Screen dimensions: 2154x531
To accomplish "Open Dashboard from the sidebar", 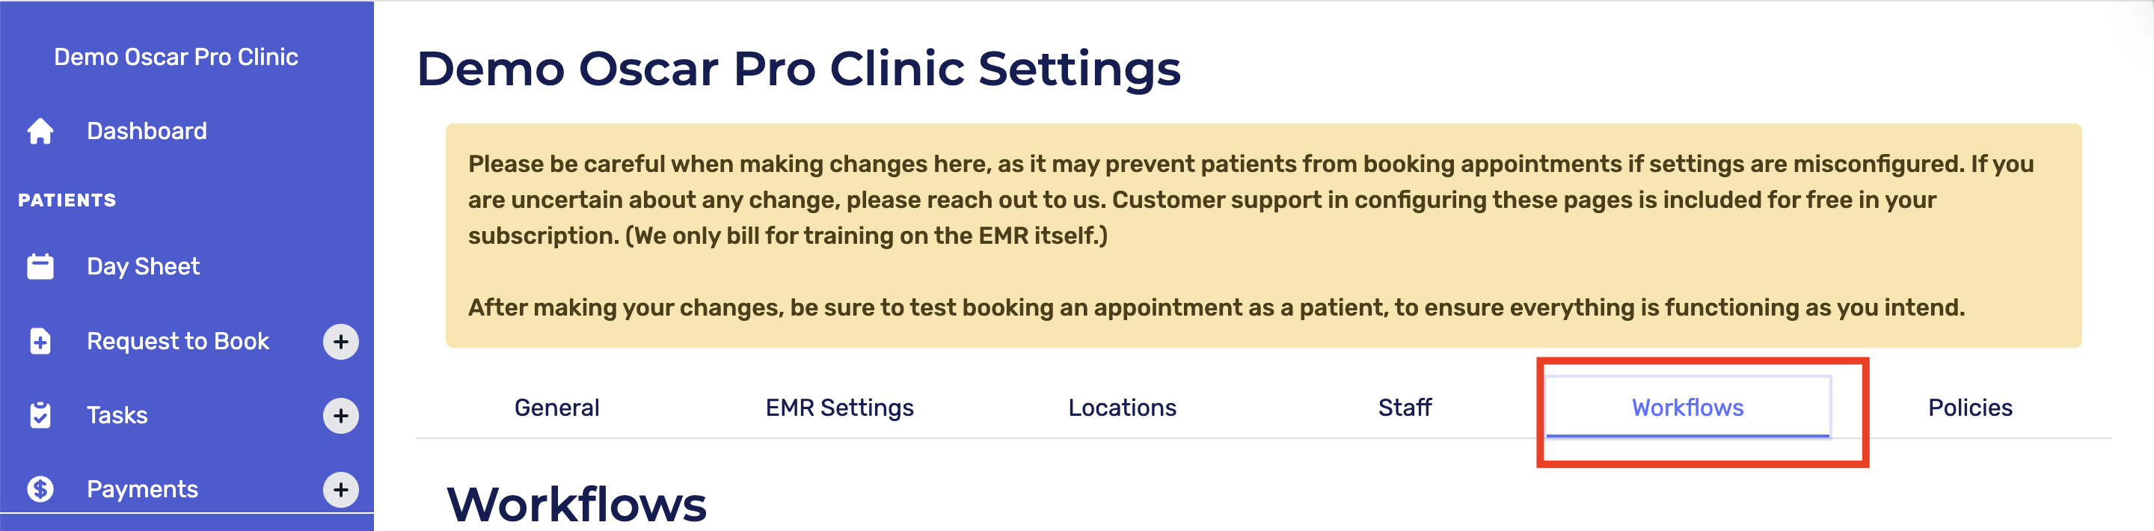I will [x=147, y=132].
